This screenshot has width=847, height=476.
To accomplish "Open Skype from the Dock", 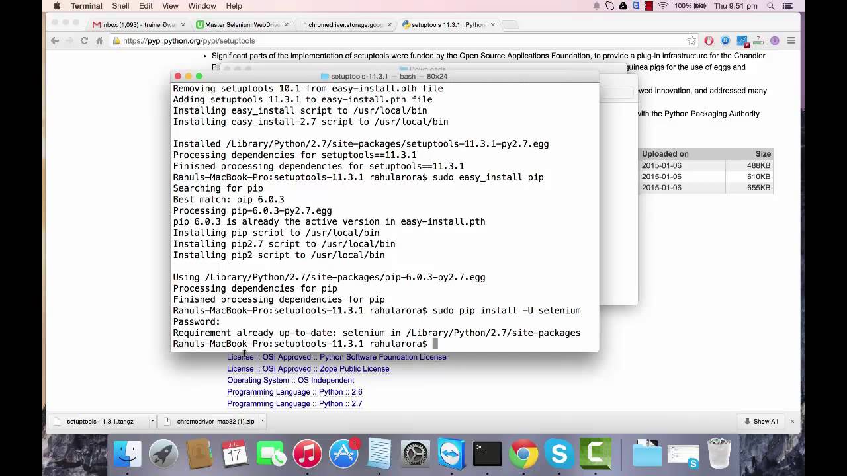I will click(559, 454).
